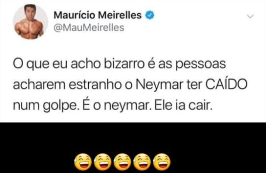Open the Maurício Meirelles display name
Screen dimensions: 266x173
coord(98,15)
